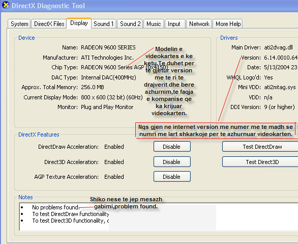
Task: Click the DirectX Diagnostic Tool title icon
Action: [6, 5]
